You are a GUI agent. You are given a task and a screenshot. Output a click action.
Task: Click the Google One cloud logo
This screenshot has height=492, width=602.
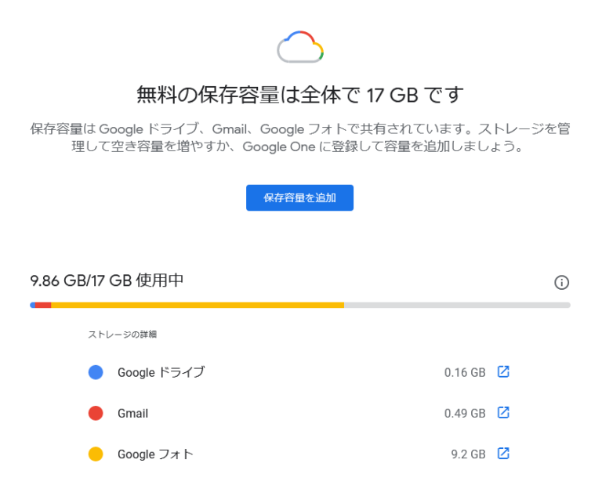pyautogui.click(x=300, y=47)
